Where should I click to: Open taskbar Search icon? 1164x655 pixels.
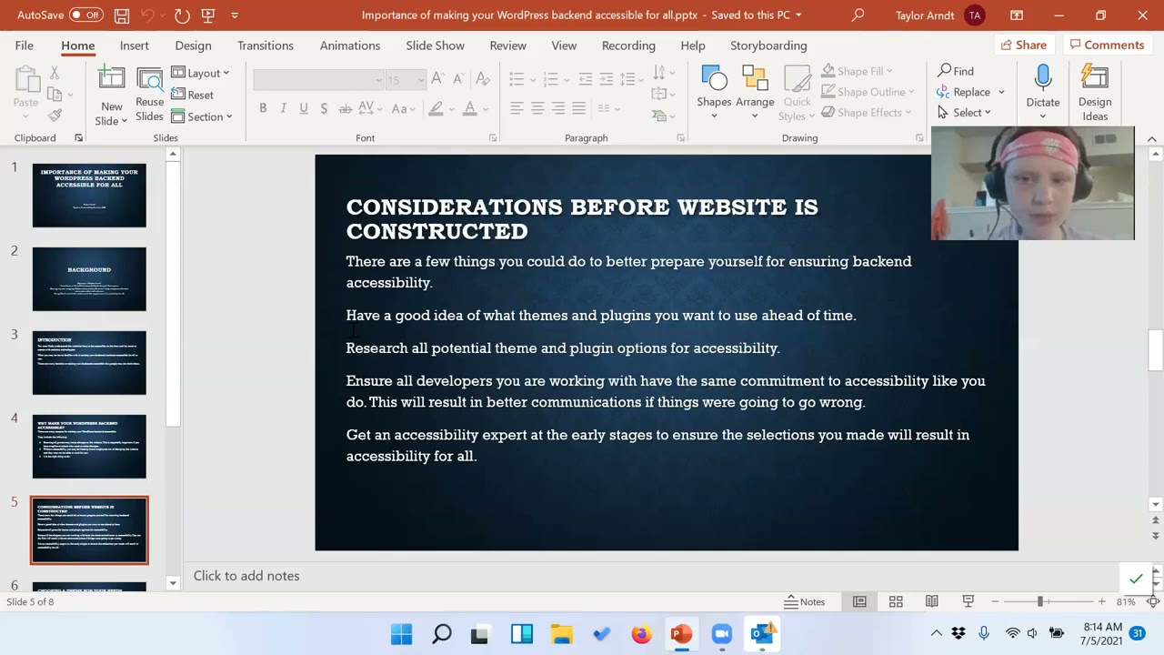pos(442,634)
